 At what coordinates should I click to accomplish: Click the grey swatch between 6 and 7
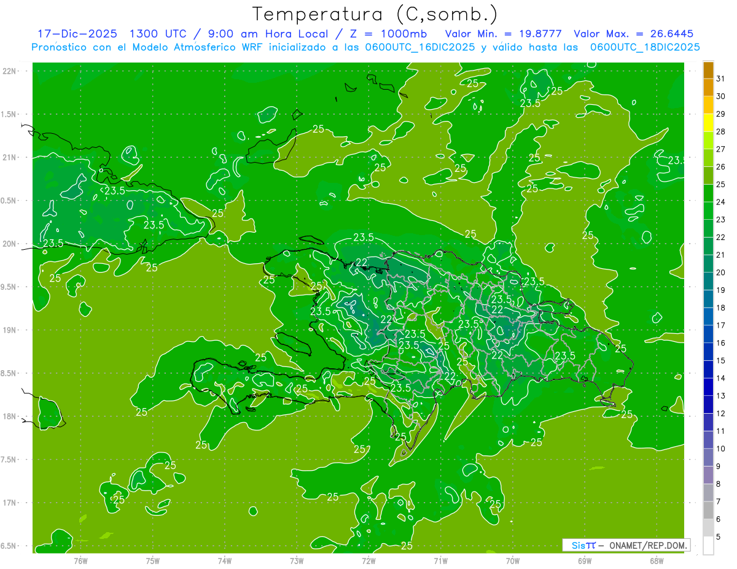click(x=708, y=511)
